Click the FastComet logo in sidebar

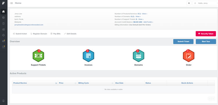tap(3, 3)
